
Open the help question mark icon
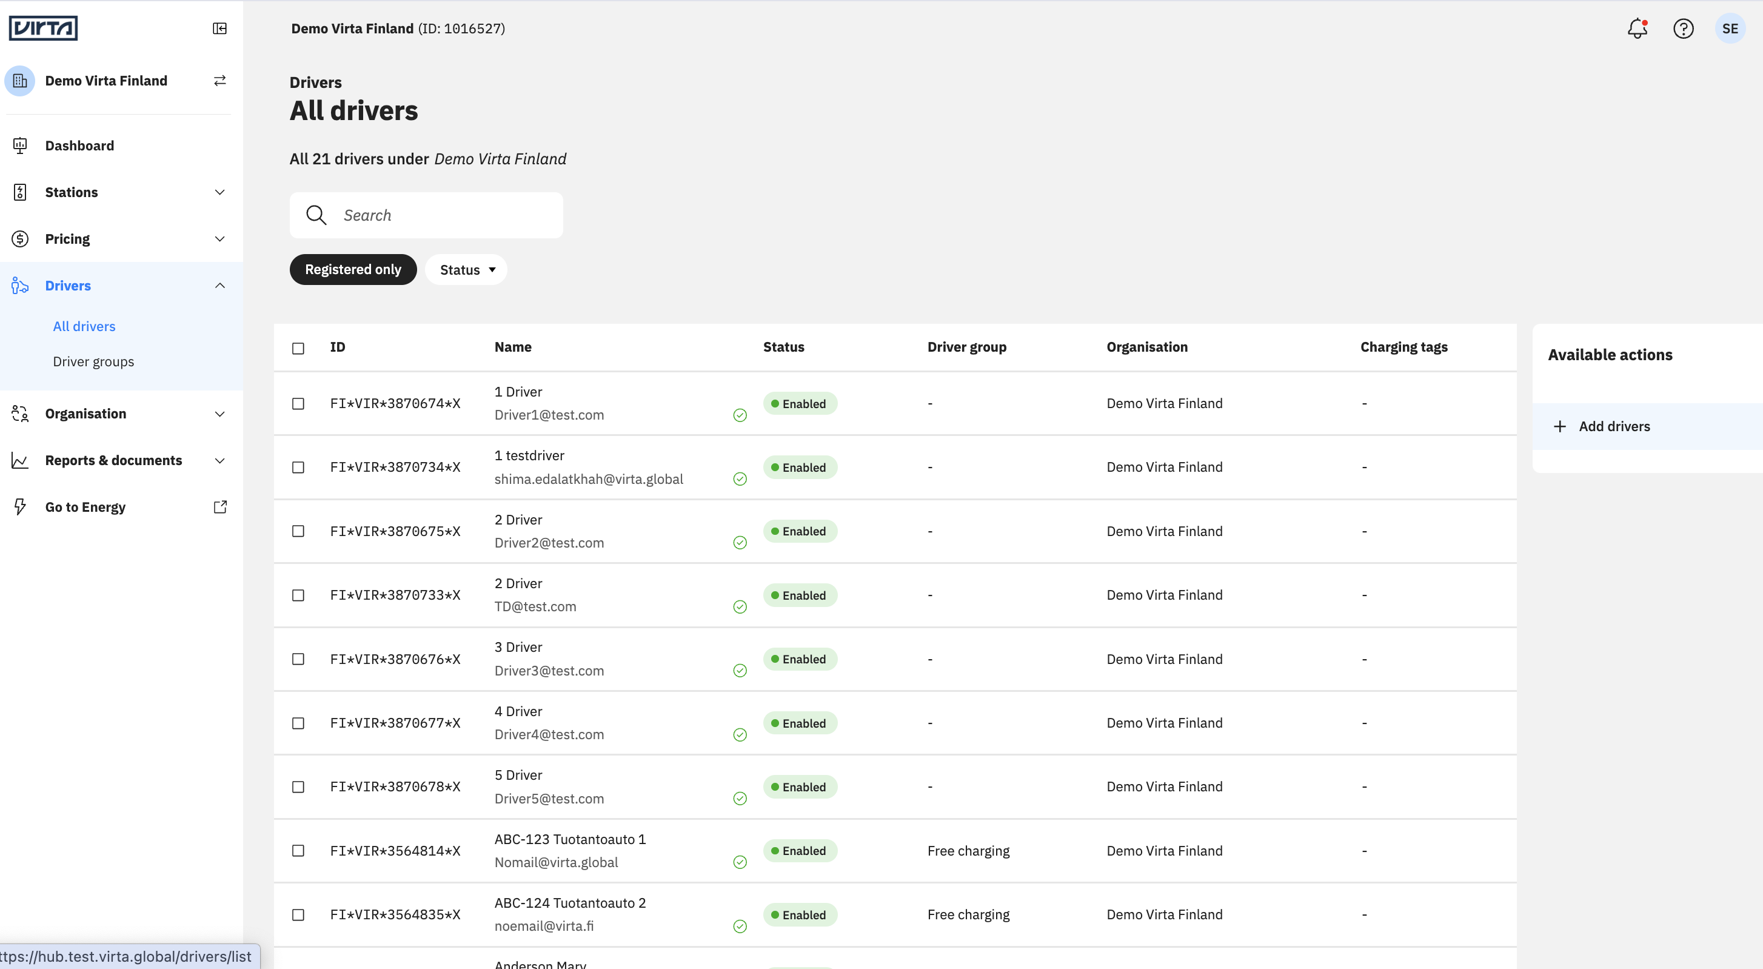[1683, 28]
